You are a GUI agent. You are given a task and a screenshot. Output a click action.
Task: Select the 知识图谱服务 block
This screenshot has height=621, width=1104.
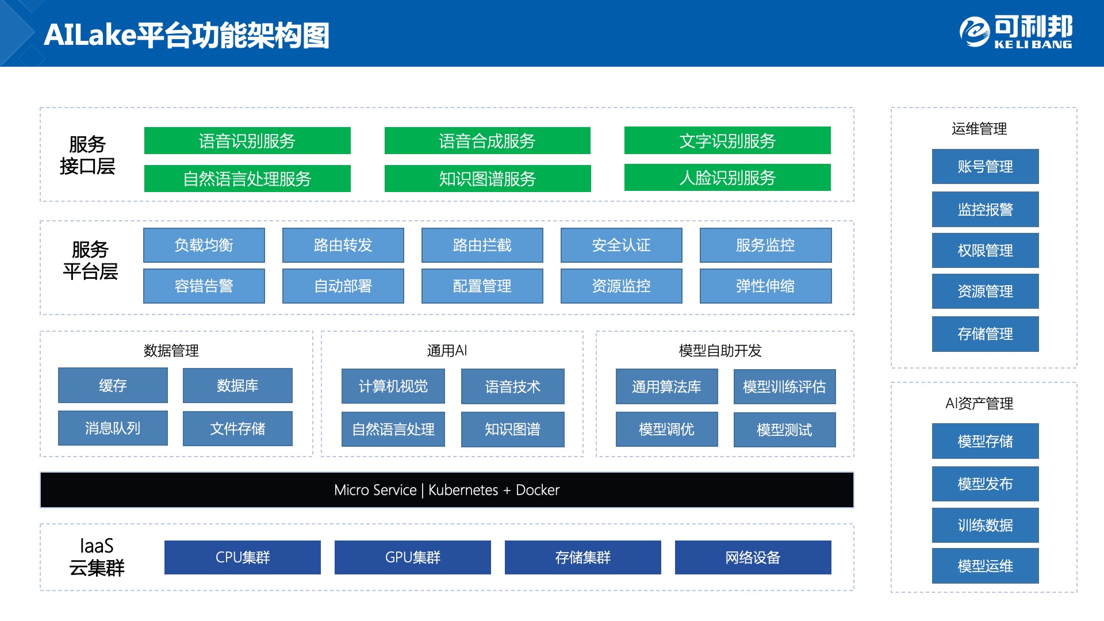click(487, 179)
